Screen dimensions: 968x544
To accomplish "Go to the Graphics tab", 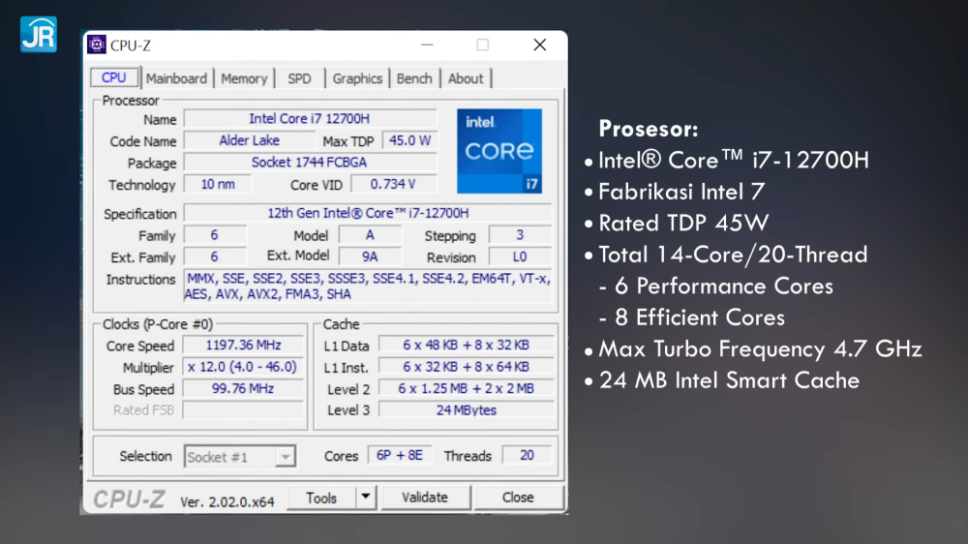I will [357, 78].
